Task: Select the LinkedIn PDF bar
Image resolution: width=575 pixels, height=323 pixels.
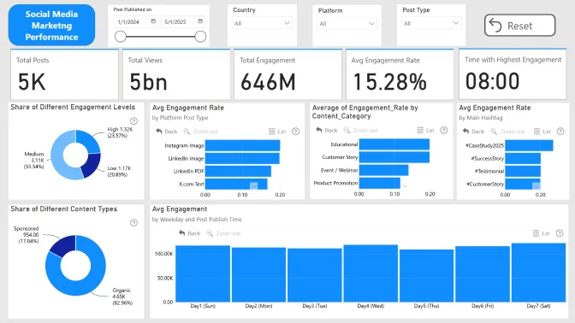Action: click(x=238, y=171)
